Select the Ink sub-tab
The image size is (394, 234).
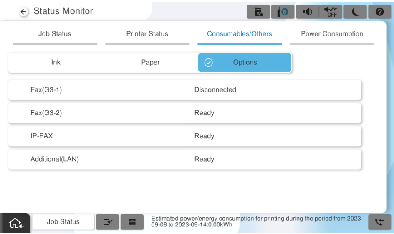pyautogui.click(x=56, y=62)
